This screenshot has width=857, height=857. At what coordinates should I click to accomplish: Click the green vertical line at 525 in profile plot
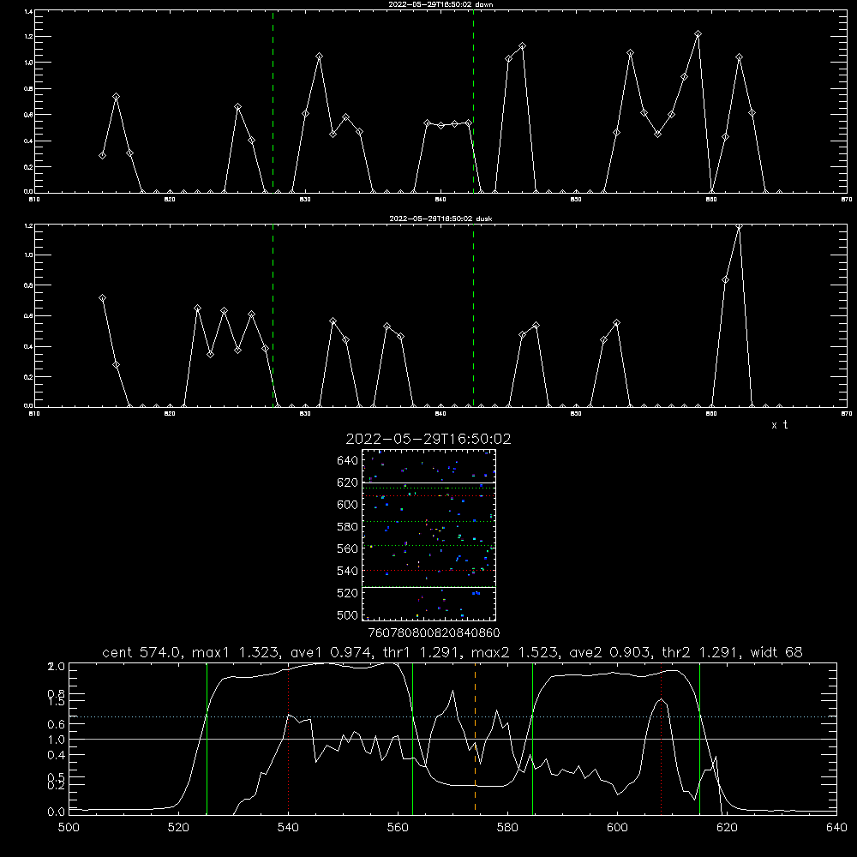(x=207, y=739)
